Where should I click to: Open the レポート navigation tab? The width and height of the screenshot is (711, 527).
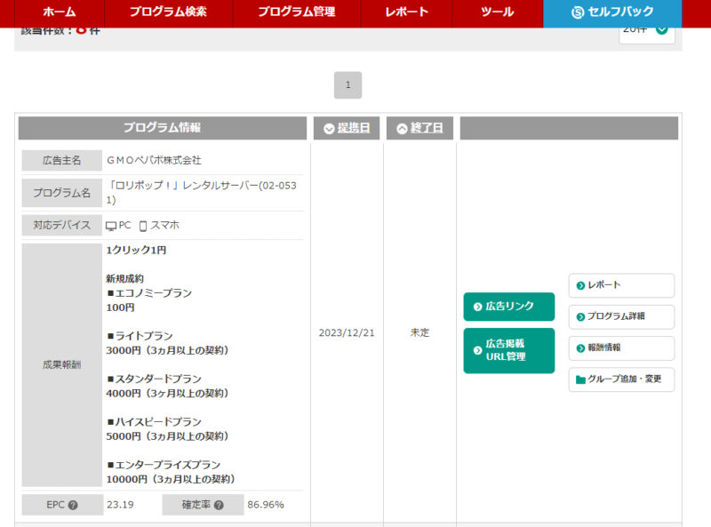406,12
